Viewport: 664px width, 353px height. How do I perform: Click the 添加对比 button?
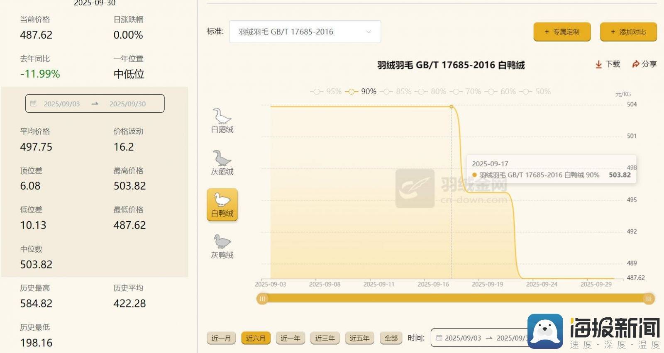628,32
